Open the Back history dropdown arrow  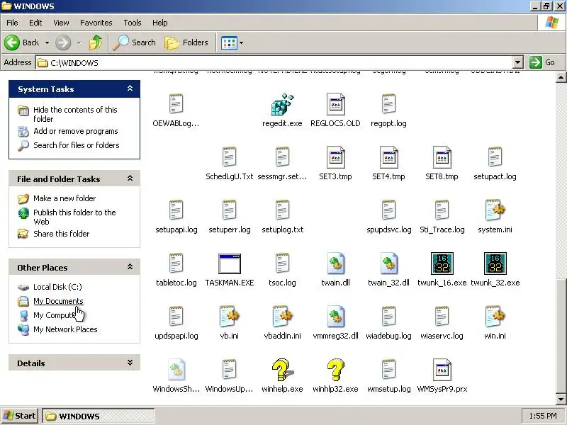[47, 42]
